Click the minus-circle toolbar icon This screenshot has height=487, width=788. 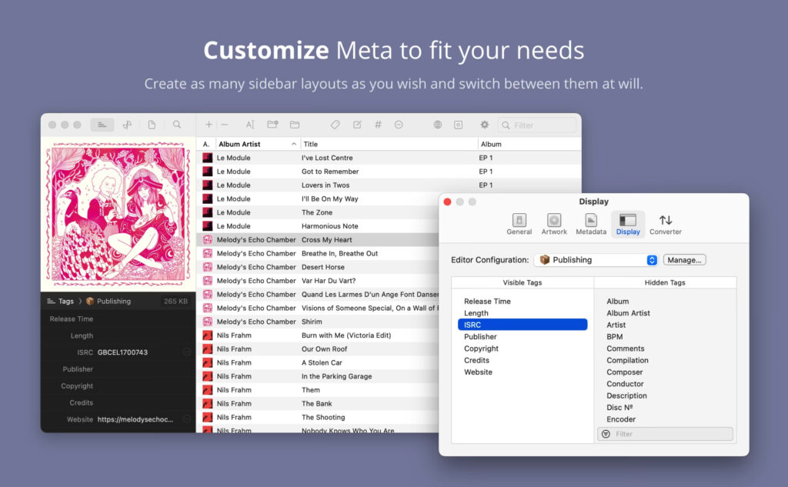tap(399, 124)
